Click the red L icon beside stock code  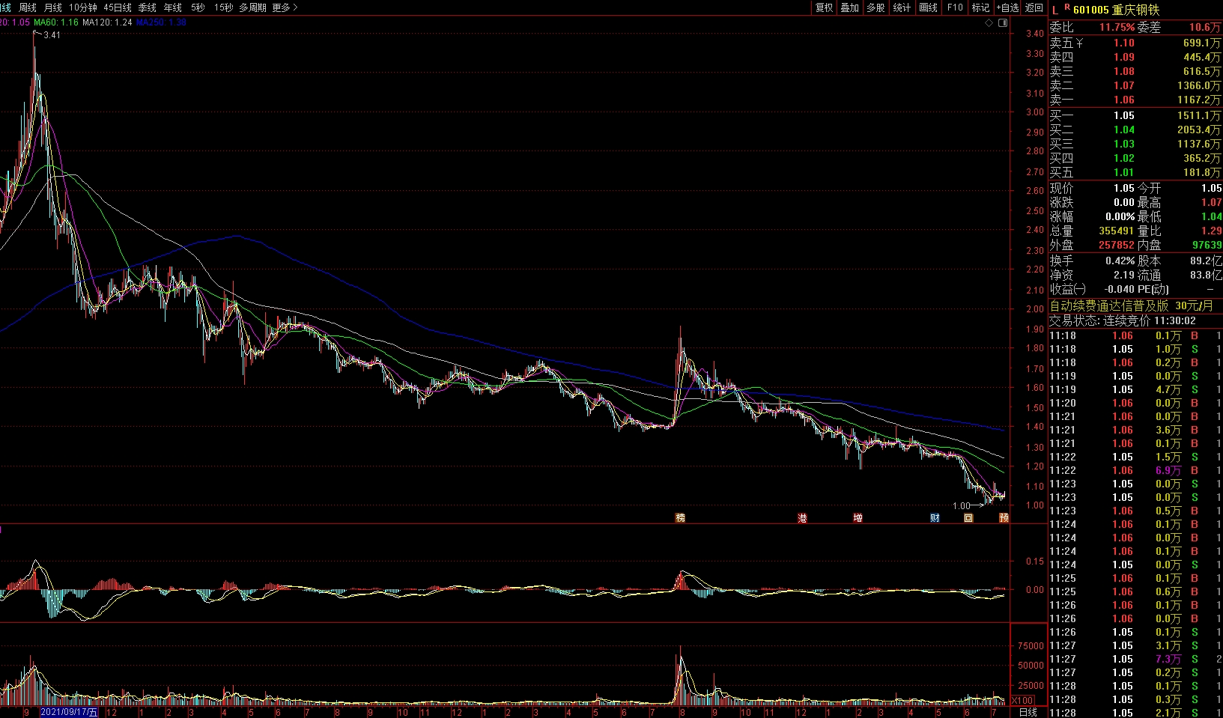pyautogui.click(x=1055, y=10)
